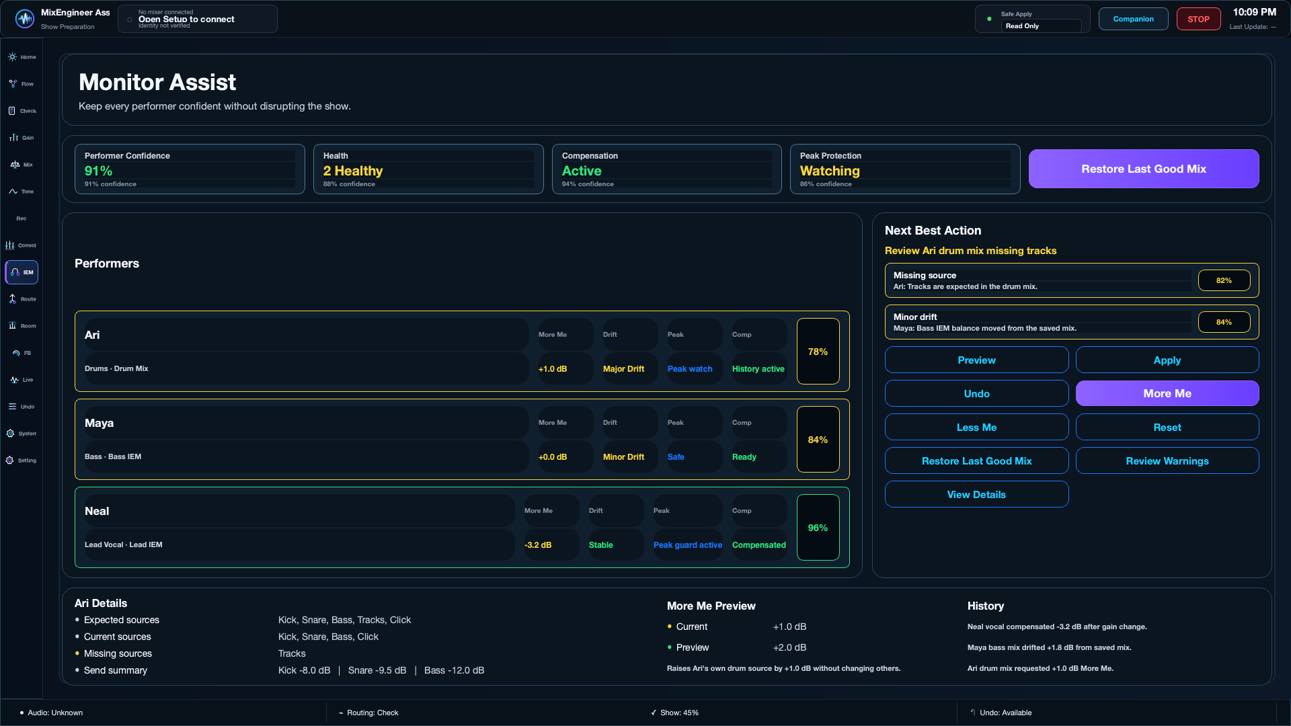Click the Review Ari drum mix missing tracks heading

tap(970, 251)
